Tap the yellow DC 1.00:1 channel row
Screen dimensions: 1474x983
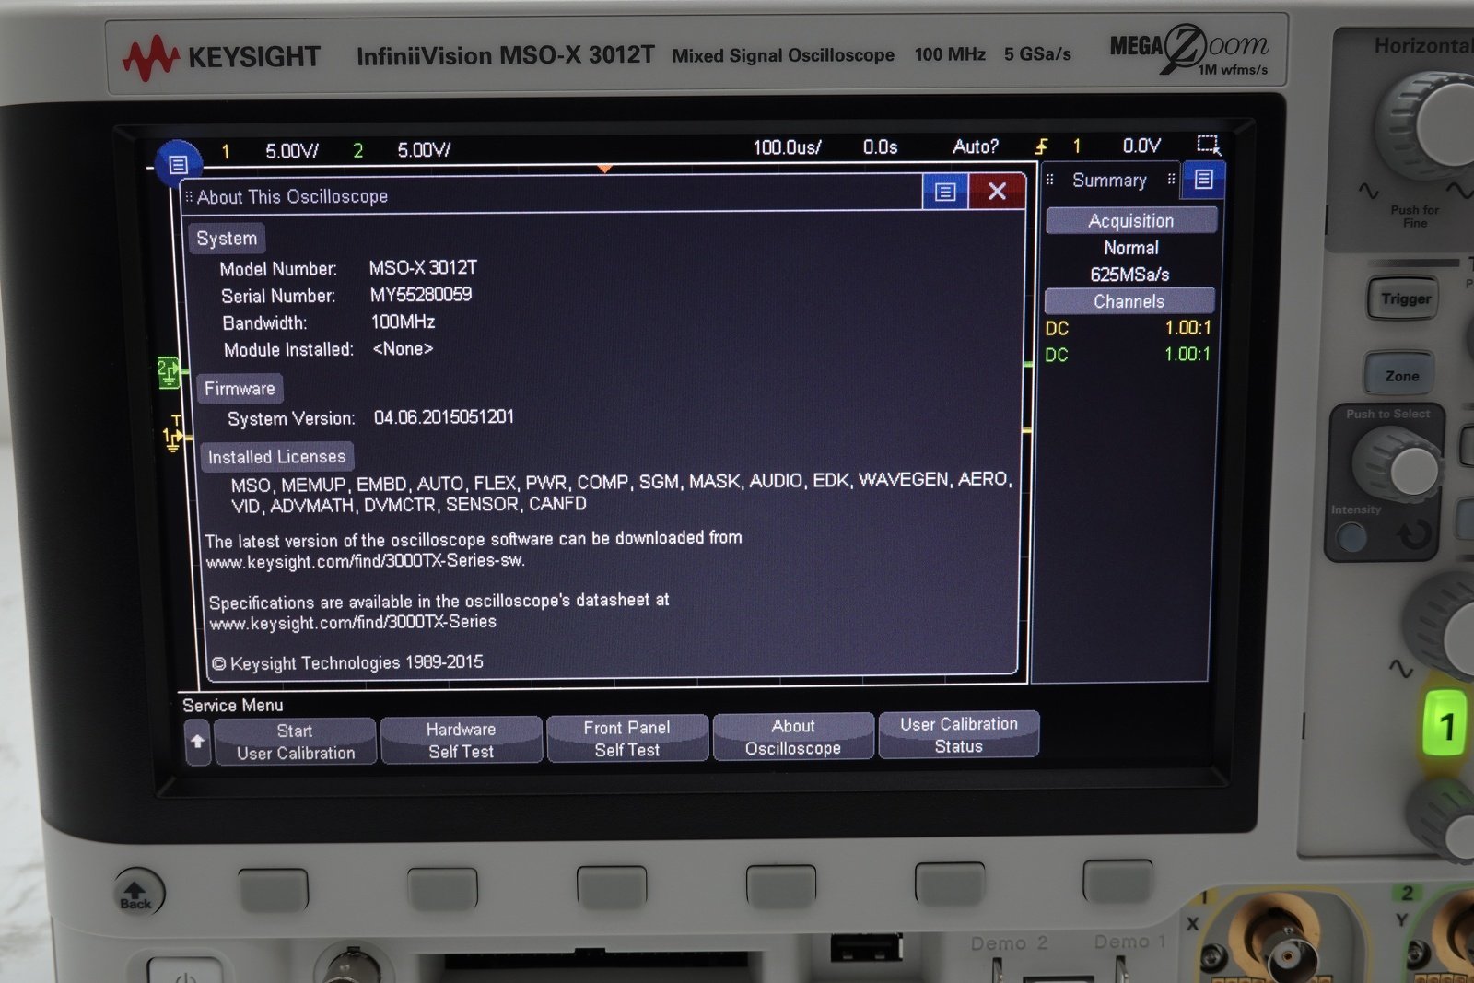tap(1129, 328)
